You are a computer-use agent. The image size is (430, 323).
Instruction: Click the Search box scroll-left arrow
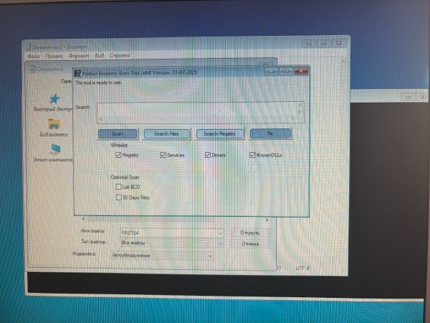pos(101,119)
